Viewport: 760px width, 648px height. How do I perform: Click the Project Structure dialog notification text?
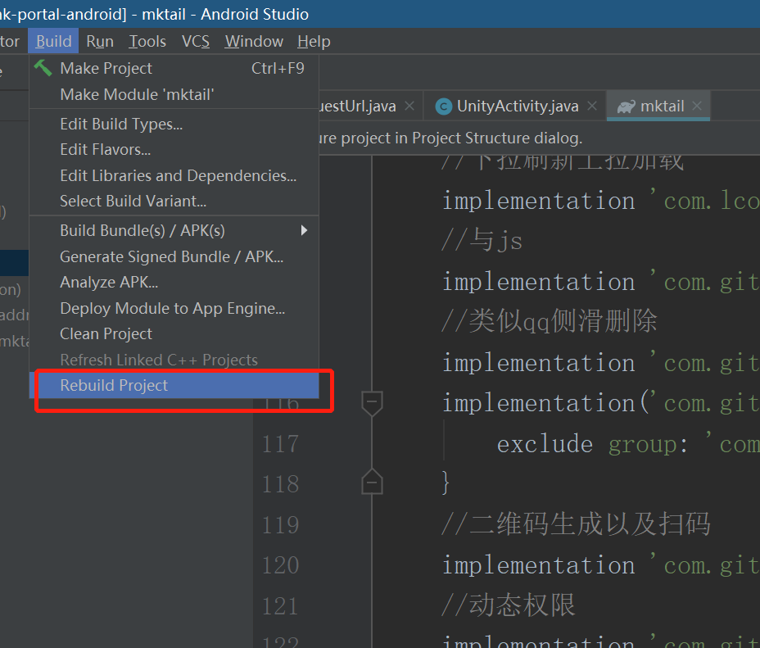coord(450,138)
